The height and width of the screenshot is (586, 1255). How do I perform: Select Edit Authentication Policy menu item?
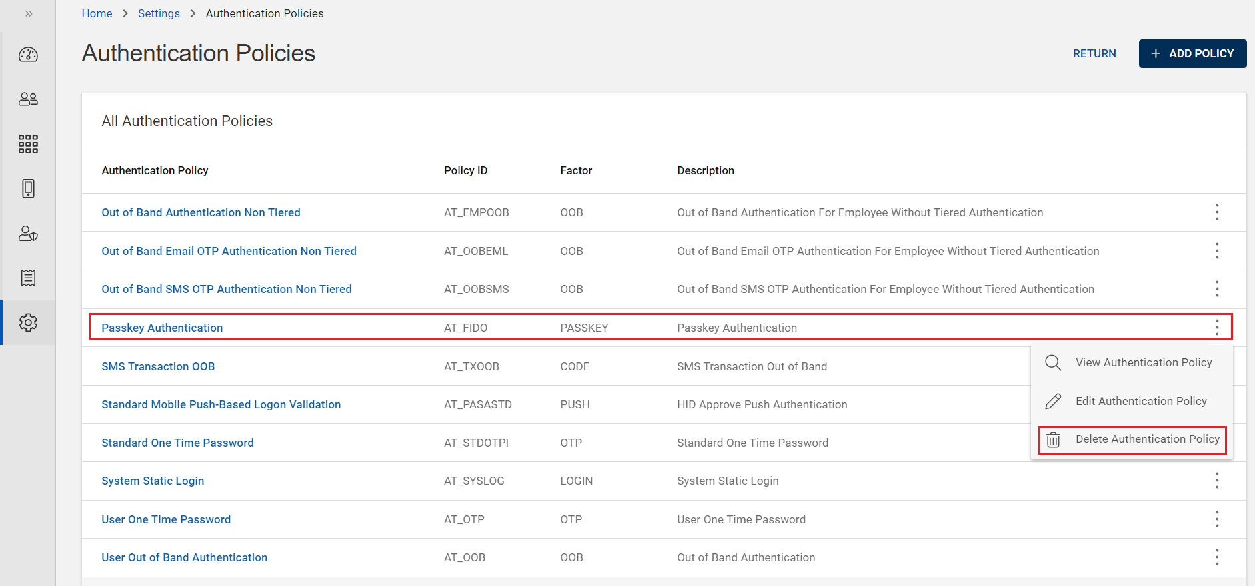(1140, 401)
